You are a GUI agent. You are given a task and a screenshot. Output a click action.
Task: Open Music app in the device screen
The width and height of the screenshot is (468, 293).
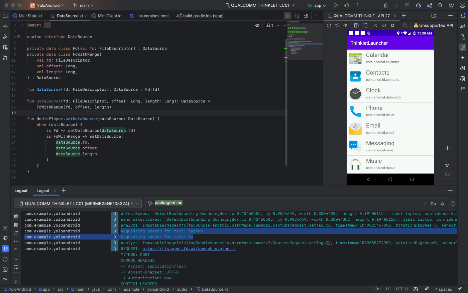tap(390, 164)
